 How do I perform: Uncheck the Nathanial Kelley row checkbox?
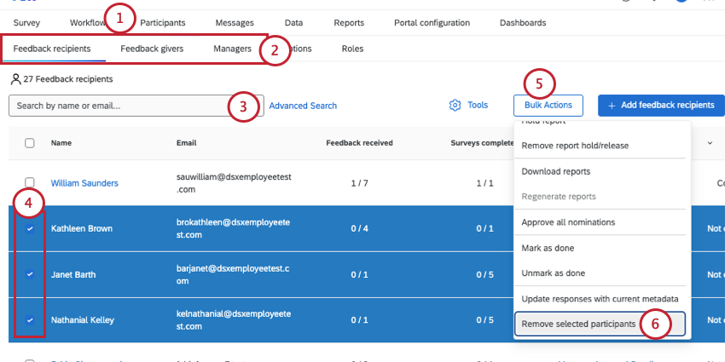(x=30, y=320)
